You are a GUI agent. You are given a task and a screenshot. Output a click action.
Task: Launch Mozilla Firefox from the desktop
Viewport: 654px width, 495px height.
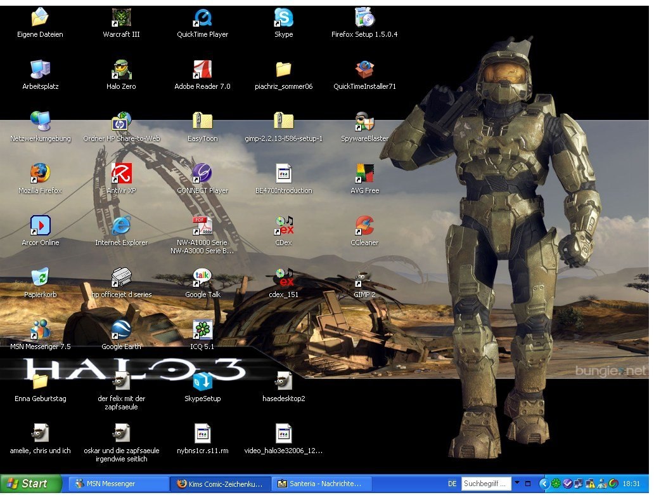[x=40, y=173]
